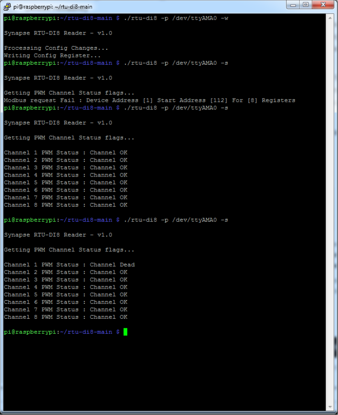Click the title text pi@raspberrypi: ~/rtu-di8-main

click(52, 7)
